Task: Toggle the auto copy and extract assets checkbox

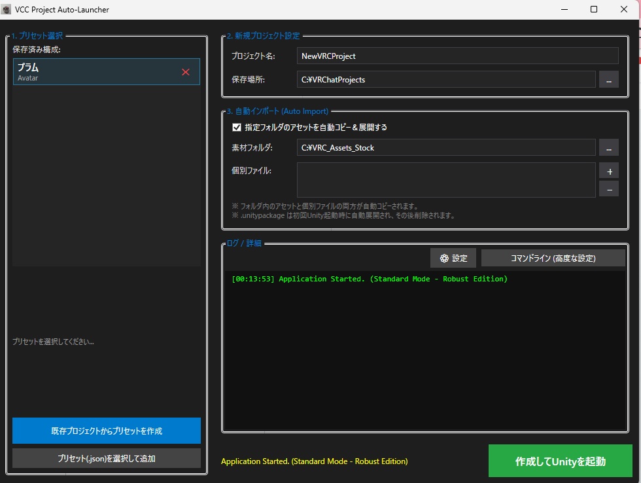Action: (x=237, y=128)
